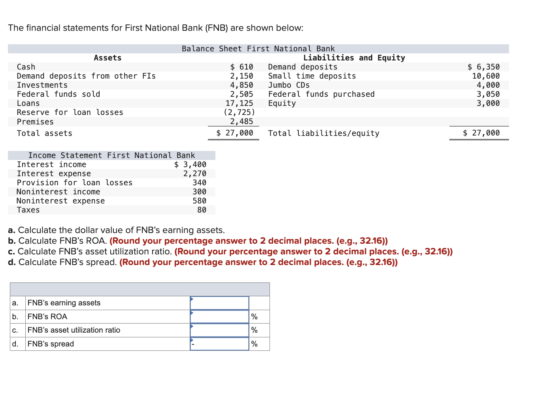Click the blue hint marker on ROA field
This screenshot has width=545, height=399.
(192, 312)
